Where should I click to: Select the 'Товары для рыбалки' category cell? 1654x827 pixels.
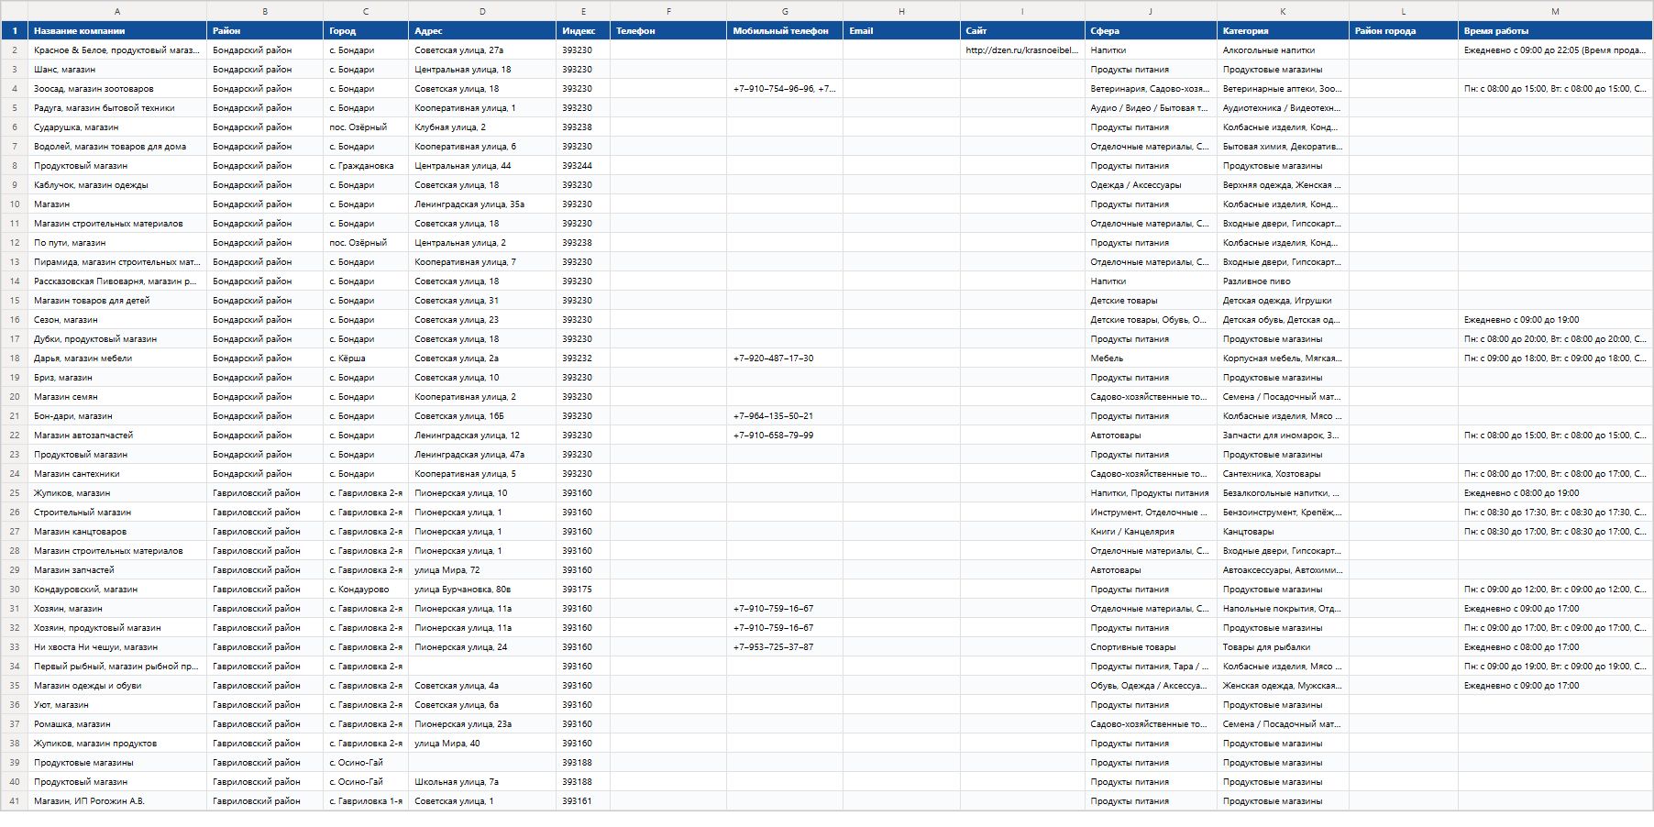click(1283, 646)
